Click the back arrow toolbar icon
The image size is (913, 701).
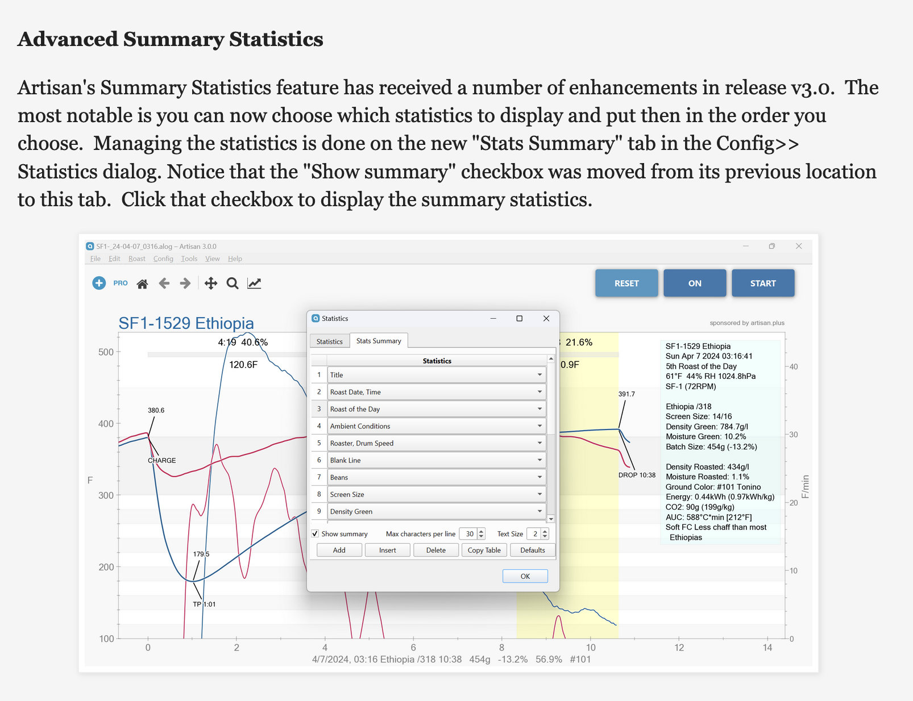[164, 283]
